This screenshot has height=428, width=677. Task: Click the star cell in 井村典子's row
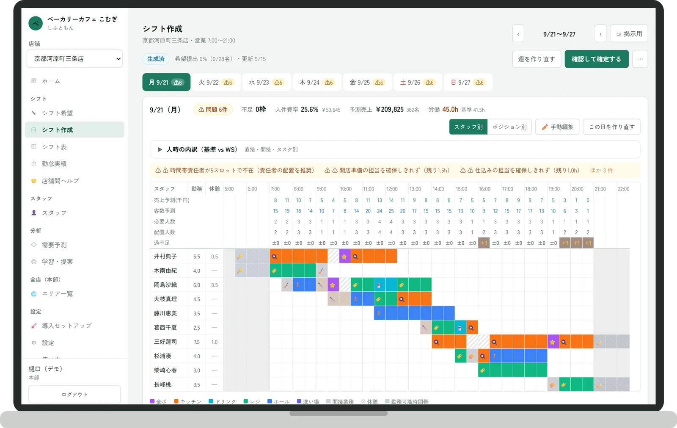coord(344,257)
